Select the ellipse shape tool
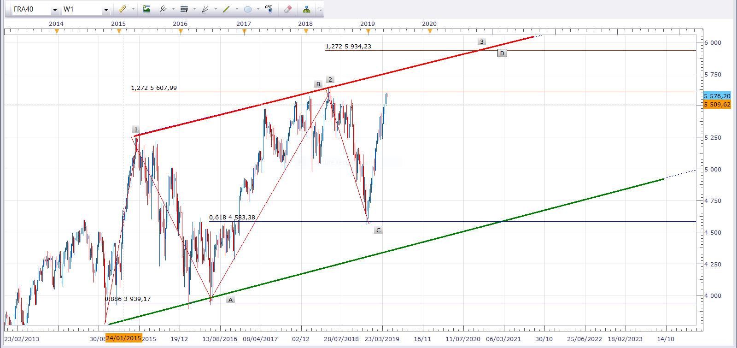Screen dimensions: 737x348 tap(248, 9)
